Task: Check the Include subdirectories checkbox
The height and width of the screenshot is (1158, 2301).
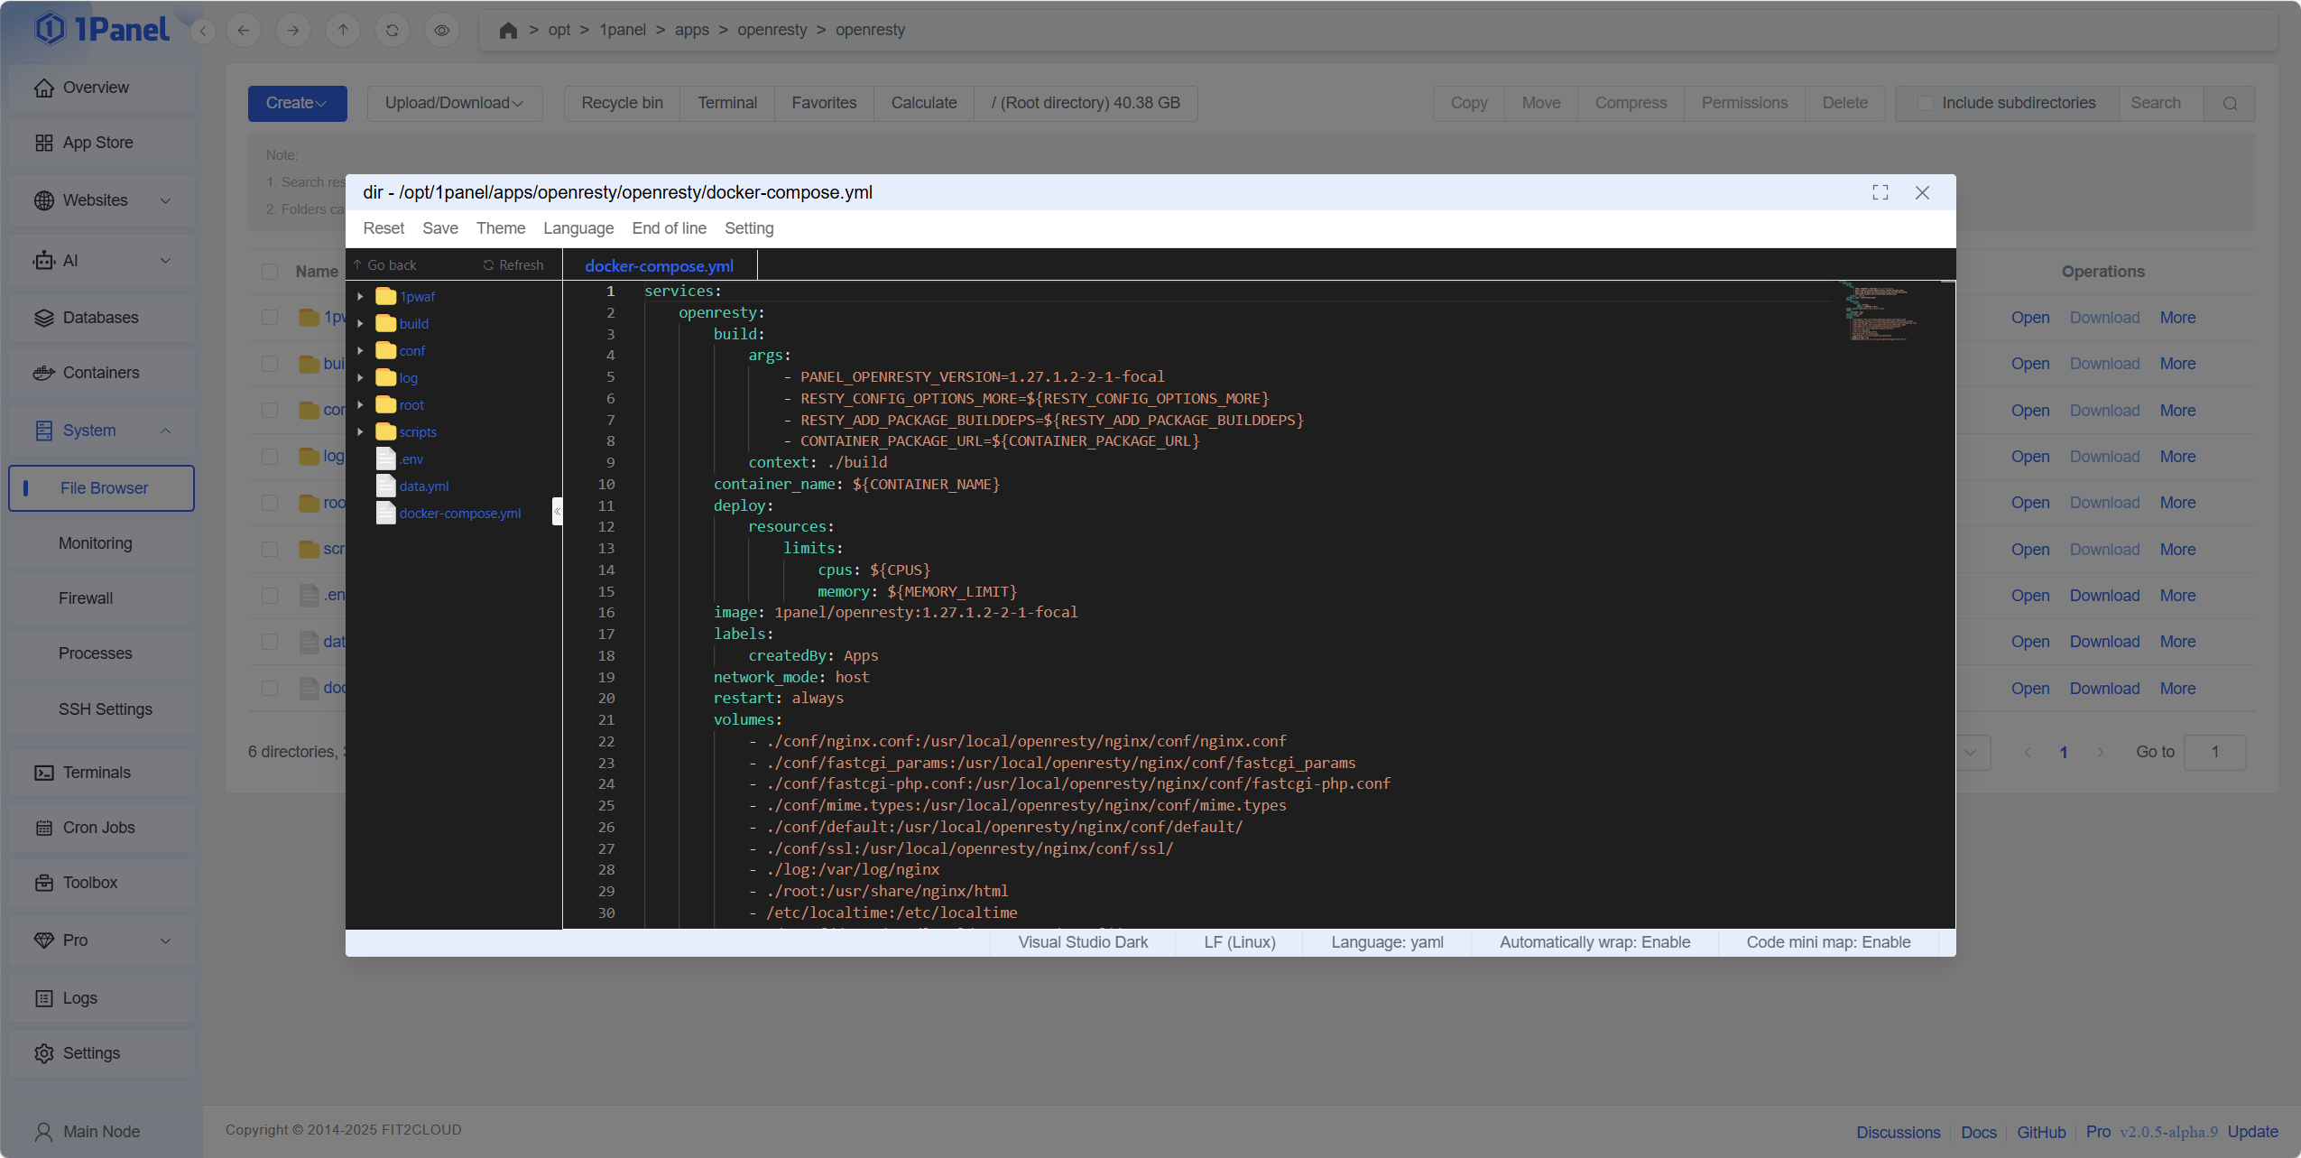Action: (x=1925, y=104)
